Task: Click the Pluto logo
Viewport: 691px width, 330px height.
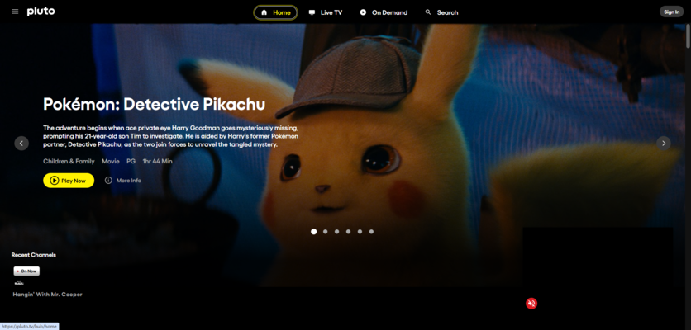Action: (x=41, y=12)
